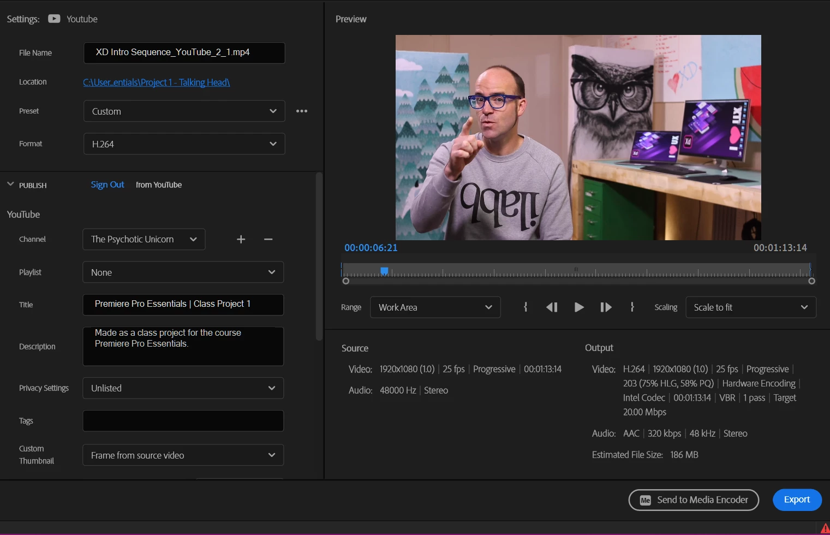Open the Preset dropdown showing Custom

pyautogui.click(x=184, y=111)
